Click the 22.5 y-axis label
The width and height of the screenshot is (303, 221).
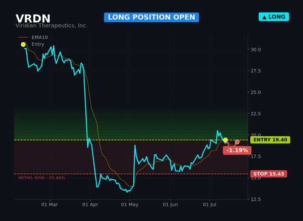pos(256,114)
